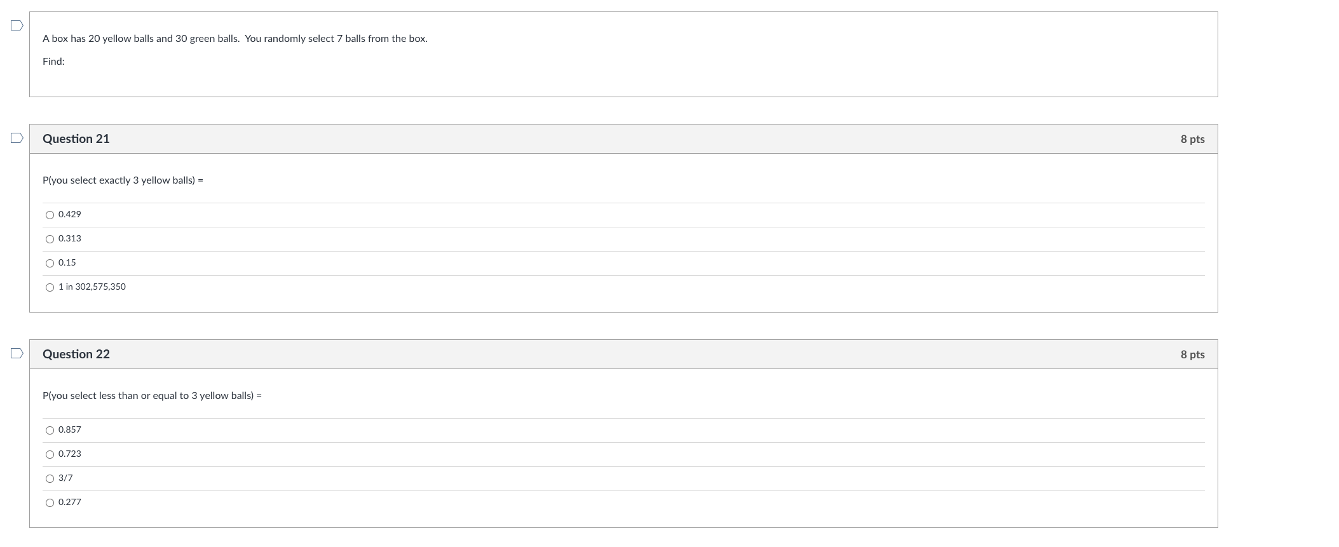The image size is (1339, 547).
Task: Click the box of balls problem statement
Action: tap(234, 39)
